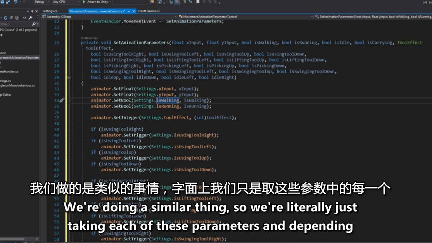
Task: Switch to the Settings.cs tab
Action: pyautogui.click(x=50, y=11)
